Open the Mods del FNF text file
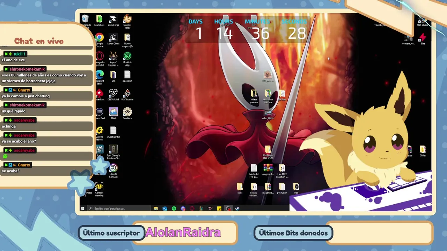 254,171
